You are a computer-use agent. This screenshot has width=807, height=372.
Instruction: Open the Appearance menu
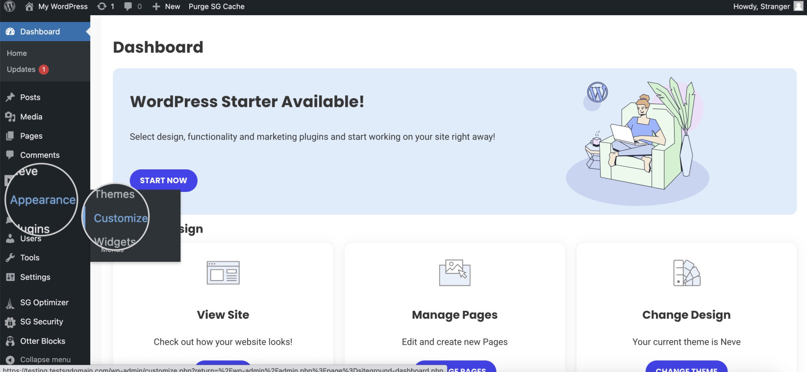(x=43, y=200)
